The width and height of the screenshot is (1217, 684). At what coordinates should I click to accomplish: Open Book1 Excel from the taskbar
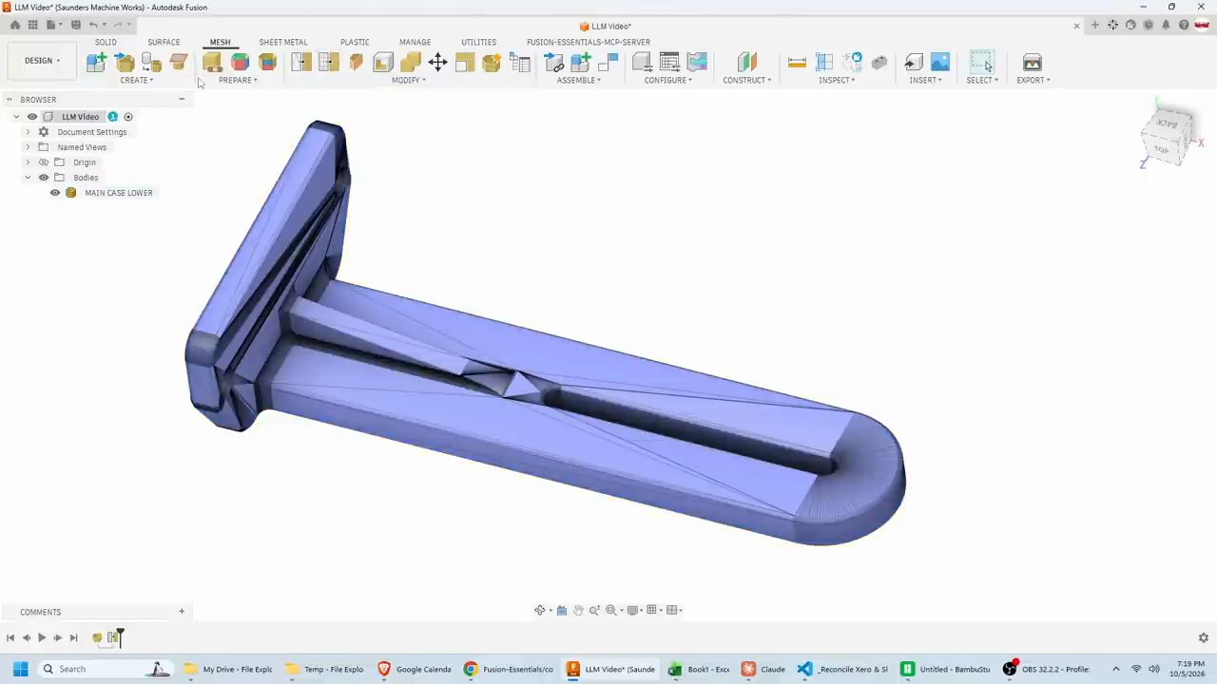pyautogui.click(x=700, y=669)
